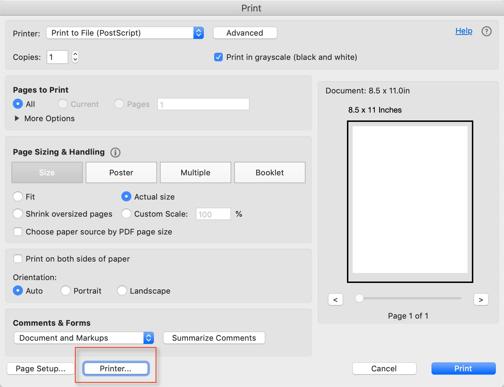
Task: Open Comments & Forms dropdown
Action: [84, 338]
